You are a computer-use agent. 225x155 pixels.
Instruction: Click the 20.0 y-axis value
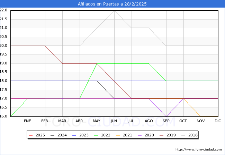pyautogui.click(x=3, y=45)
